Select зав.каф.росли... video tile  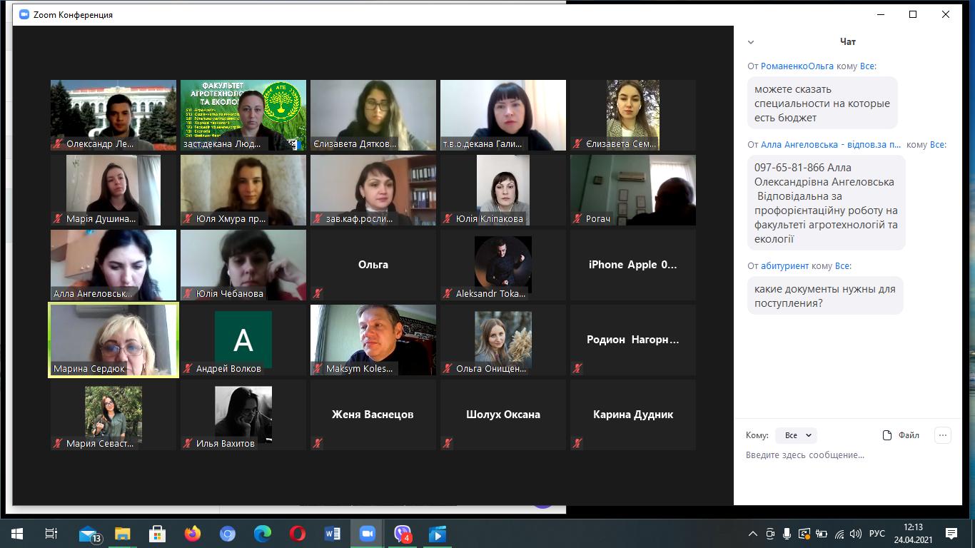pyautogui.click(x=373, y=190)
